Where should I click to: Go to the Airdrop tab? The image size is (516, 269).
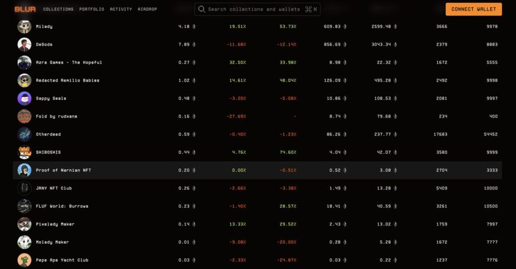147,9
